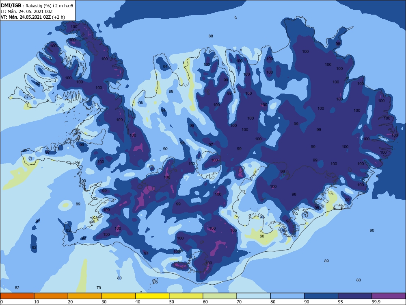Click the 80–90 medium blue legend swatch
The image size is (406, 305).
(x=287, y=296)
